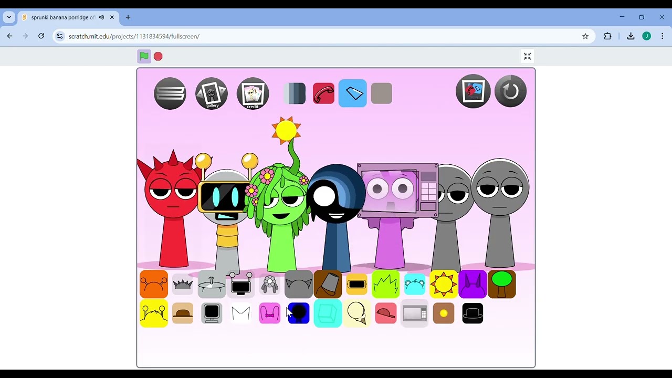Open the credit screen
Image resolution: width=672 pixels, height=378 pixels.
(x=253, y=93)
